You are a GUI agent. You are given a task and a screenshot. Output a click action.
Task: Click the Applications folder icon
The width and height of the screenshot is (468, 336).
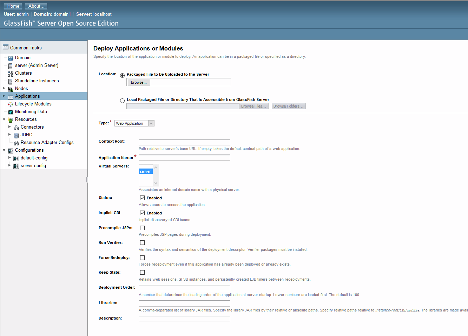point(11,96)
